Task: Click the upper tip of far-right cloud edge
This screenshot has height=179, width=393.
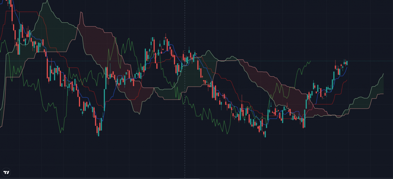Action: (383, 74)
